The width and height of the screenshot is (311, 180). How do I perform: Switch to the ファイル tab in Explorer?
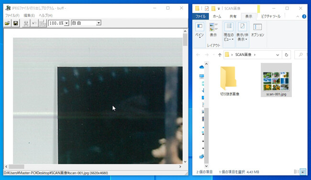pyautogui.click(x=200, y=16)
